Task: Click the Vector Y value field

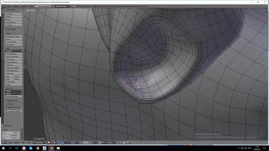Action: pyautogui.click(x=11, y=135)
